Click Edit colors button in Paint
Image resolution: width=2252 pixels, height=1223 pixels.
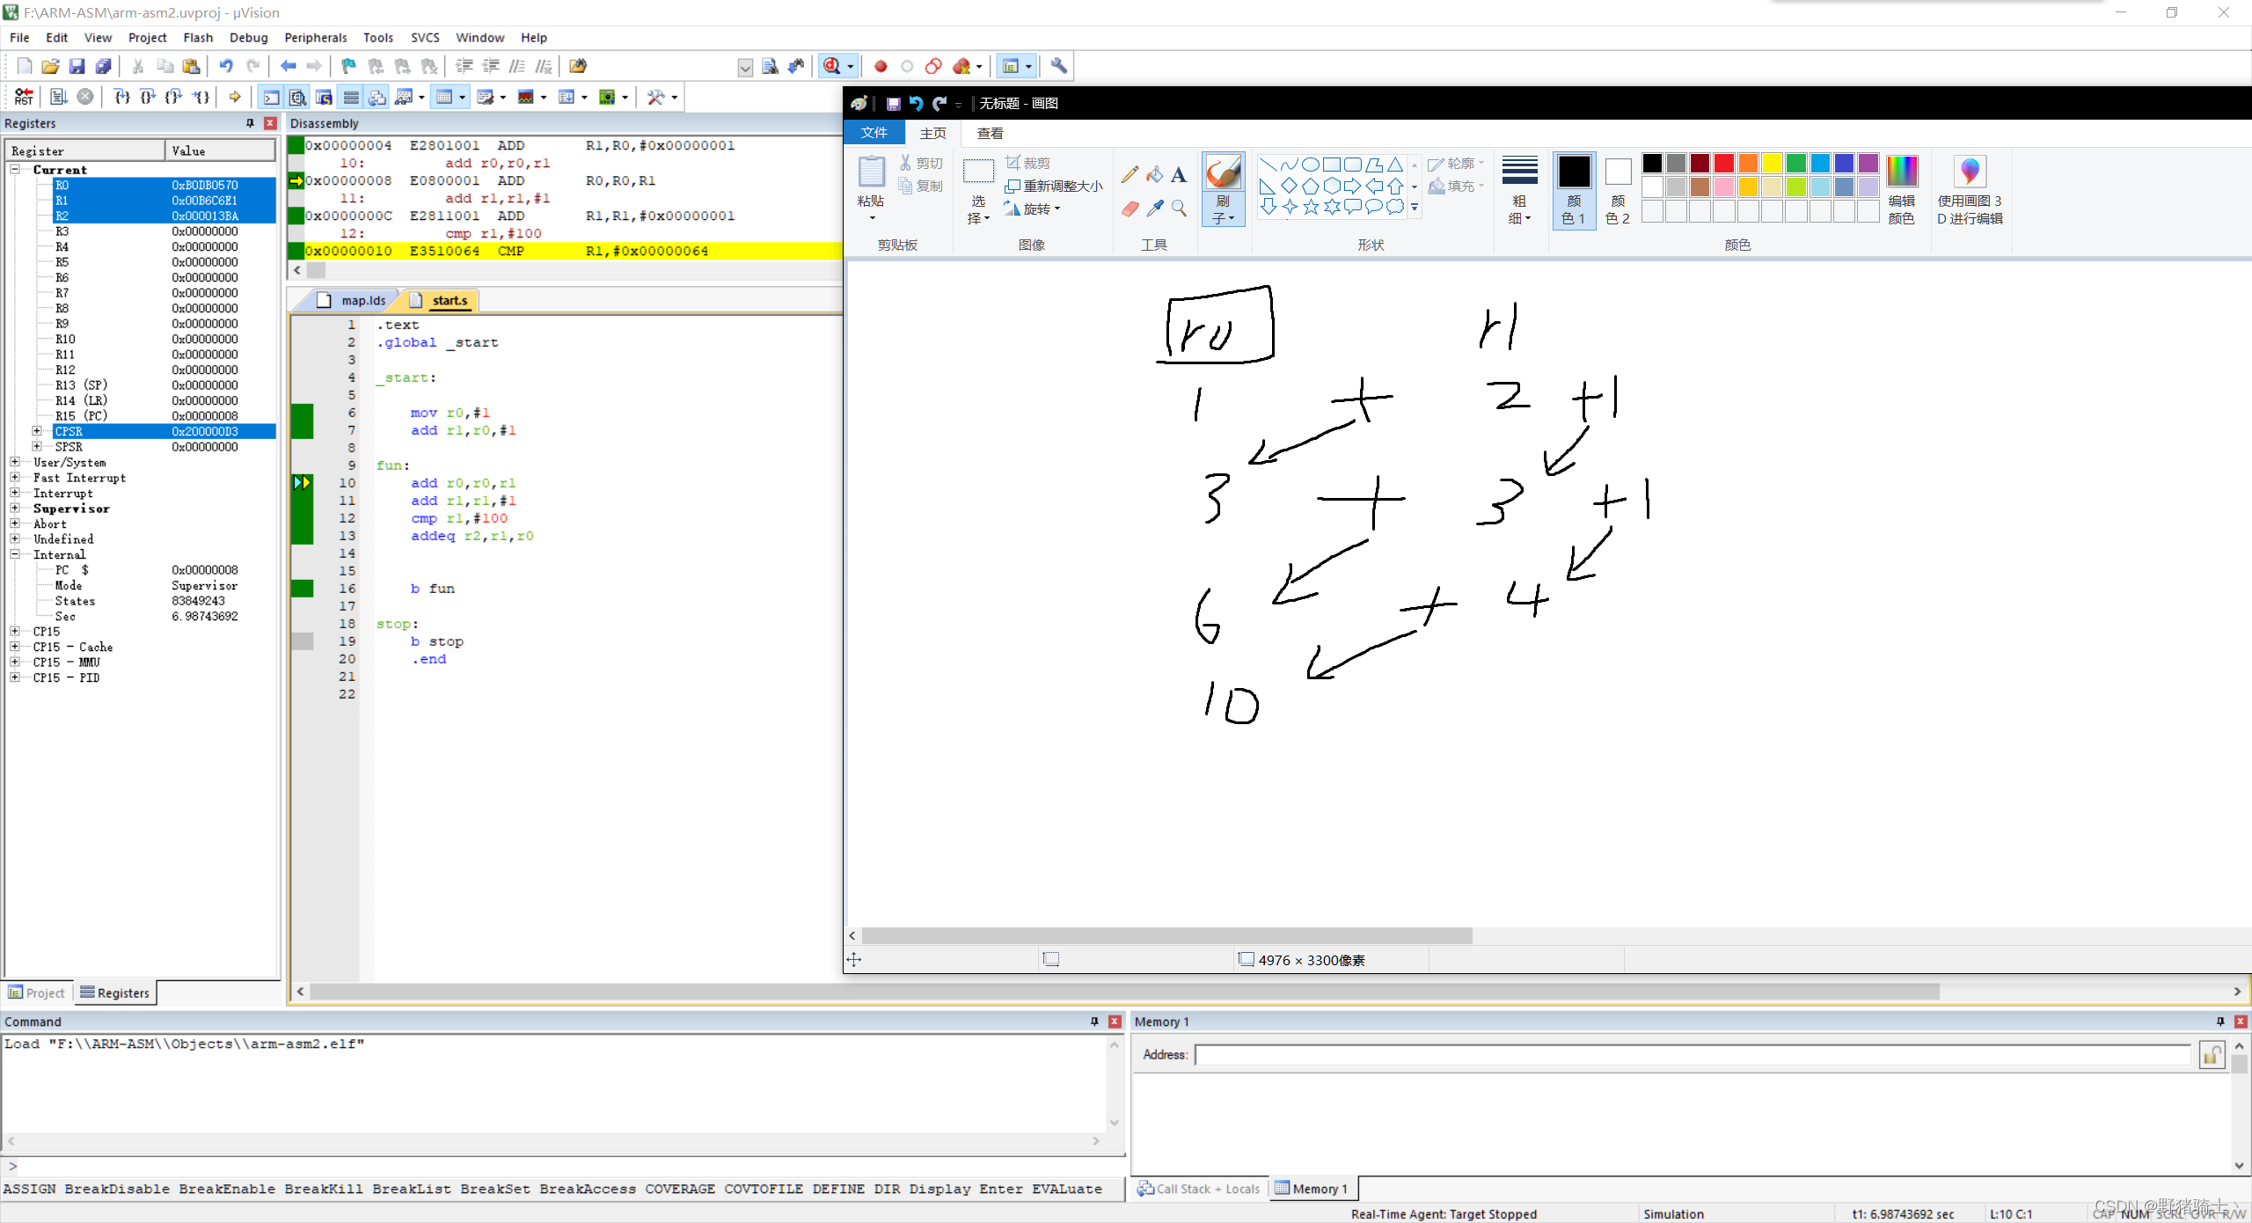[1901, 189]
